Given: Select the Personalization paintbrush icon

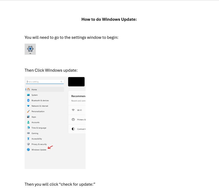Looking at the screenshot, I should click(28, 111).
